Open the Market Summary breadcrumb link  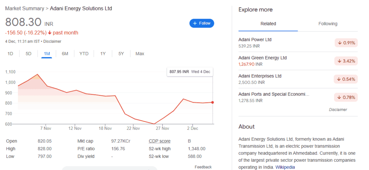coord(25,9)
